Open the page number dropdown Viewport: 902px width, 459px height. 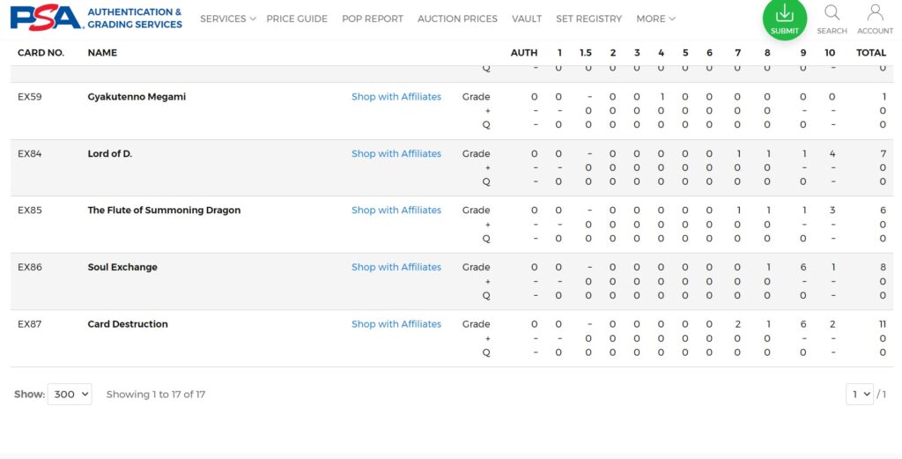860,394
